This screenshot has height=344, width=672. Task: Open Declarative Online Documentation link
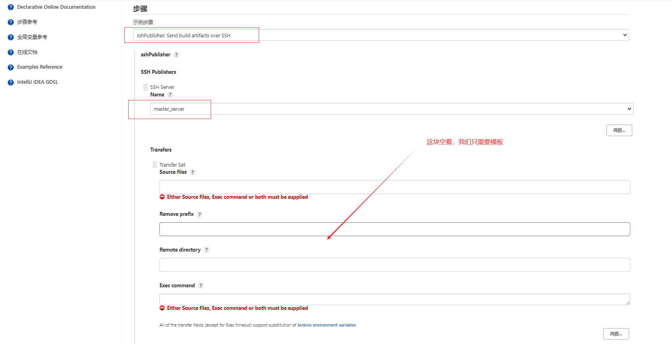[56, 7]
